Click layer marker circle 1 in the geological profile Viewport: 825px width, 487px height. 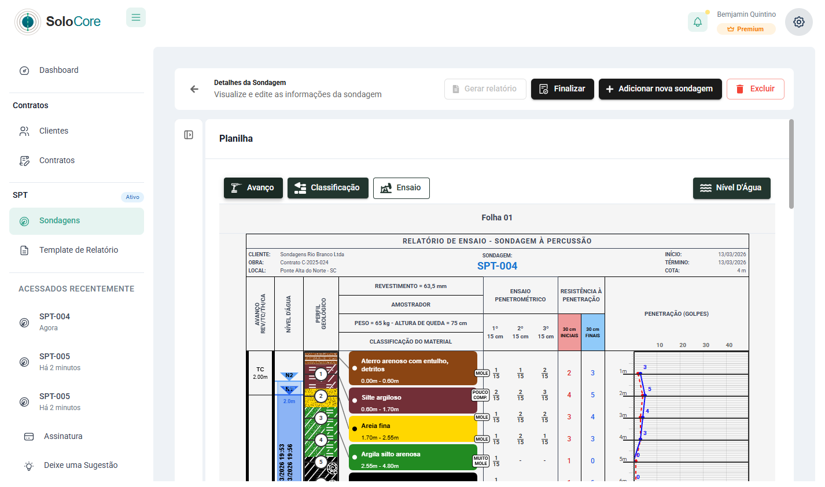pyautogui.click(x=321, y=374)
